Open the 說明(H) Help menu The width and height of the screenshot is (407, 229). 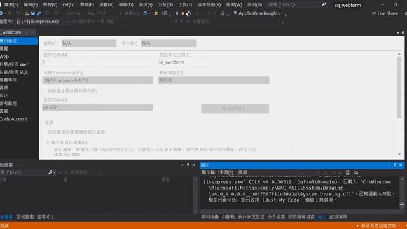click(254, 4)
